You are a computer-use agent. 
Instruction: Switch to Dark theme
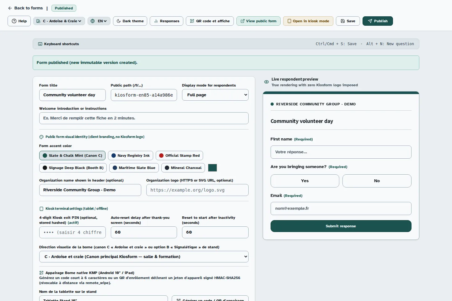tap(130, 21)
